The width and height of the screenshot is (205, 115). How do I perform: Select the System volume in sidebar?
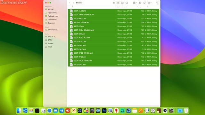50,43
